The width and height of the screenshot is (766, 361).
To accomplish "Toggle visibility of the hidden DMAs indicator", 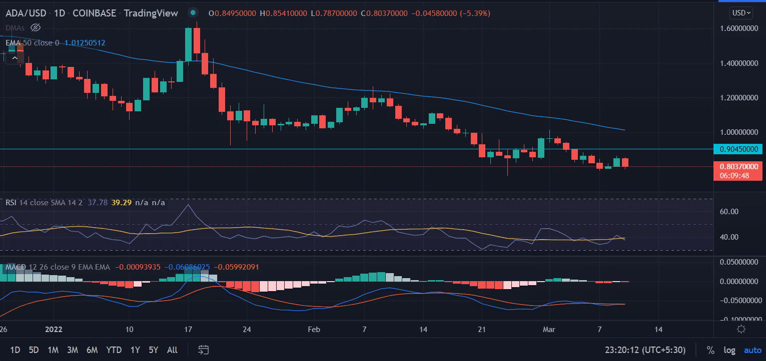I will (35, 27).
